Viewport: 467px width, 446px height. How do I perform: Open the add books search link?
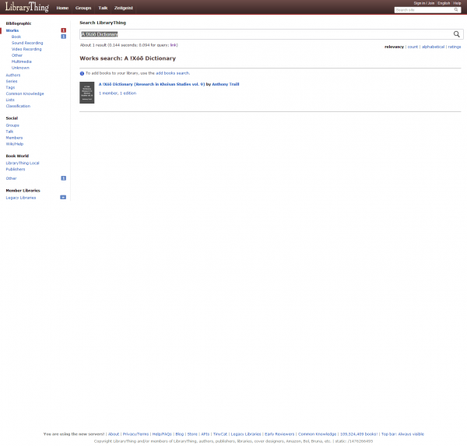[173, 73]
